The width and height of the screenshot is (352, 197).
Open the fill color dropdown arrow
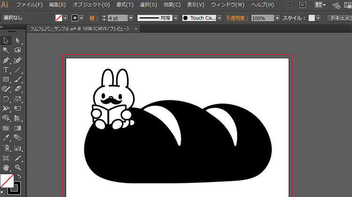click(65, 18)
